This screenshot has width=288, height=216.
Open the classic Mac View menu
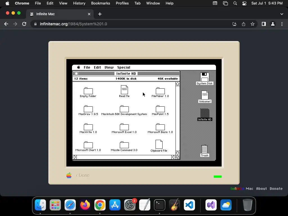[109, 67]
